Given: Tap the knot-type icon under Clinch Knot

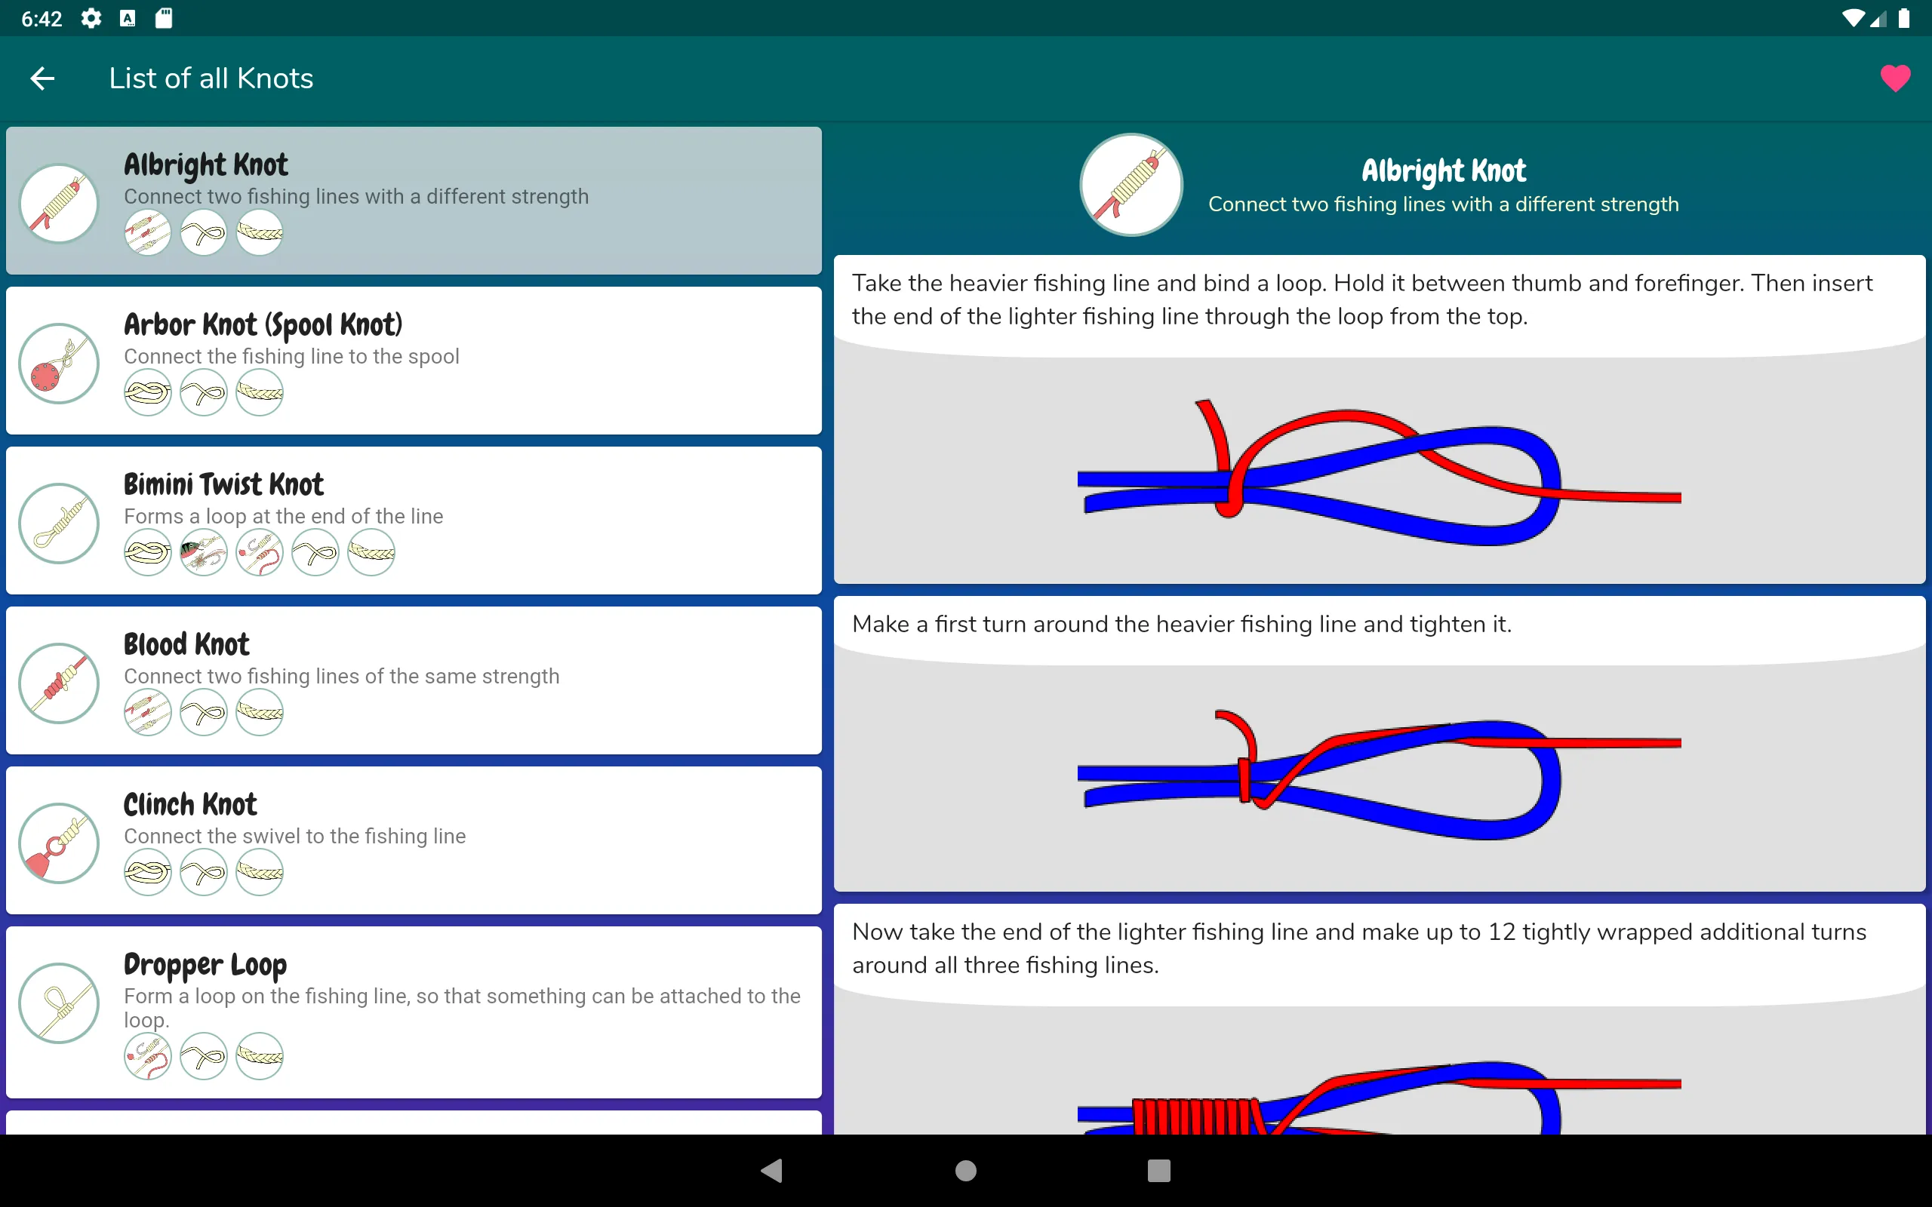Looking at the screenshot, I should click(148, 873).
